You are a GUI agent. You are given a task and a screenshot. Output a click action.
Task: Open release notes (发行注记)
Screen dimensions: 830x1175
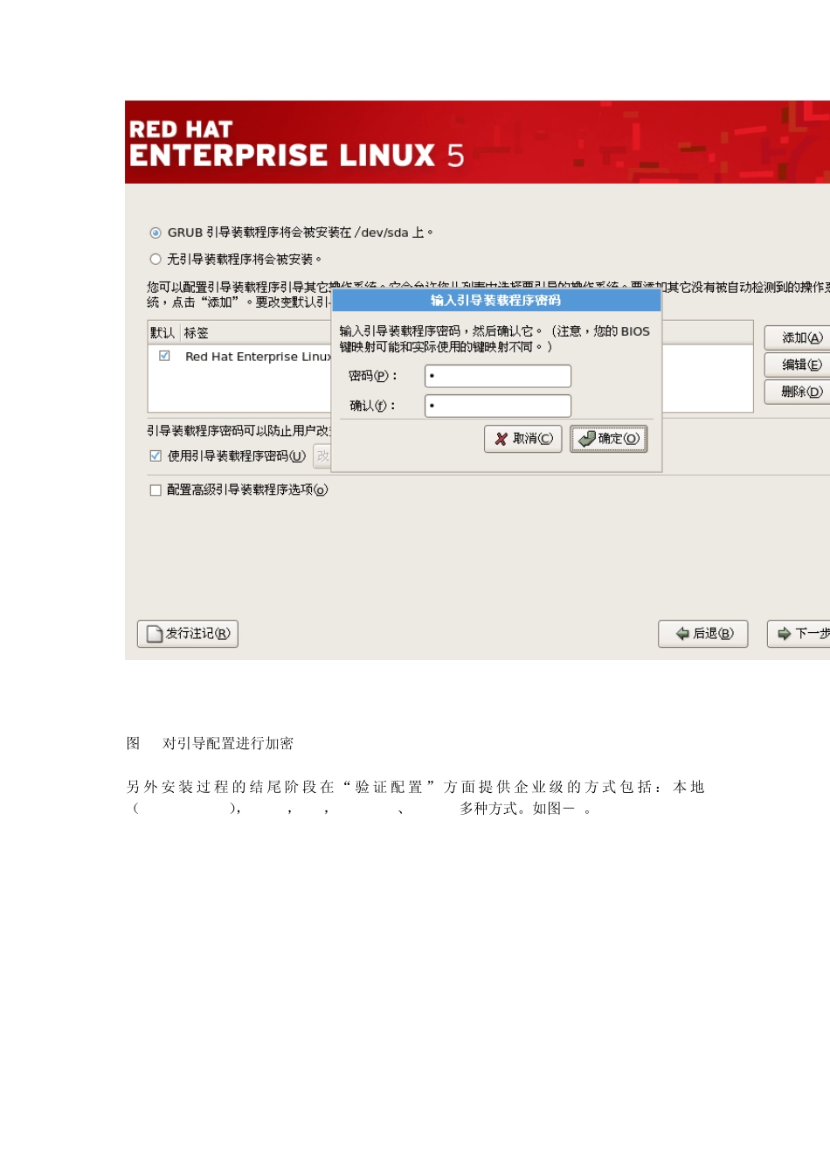188,634
